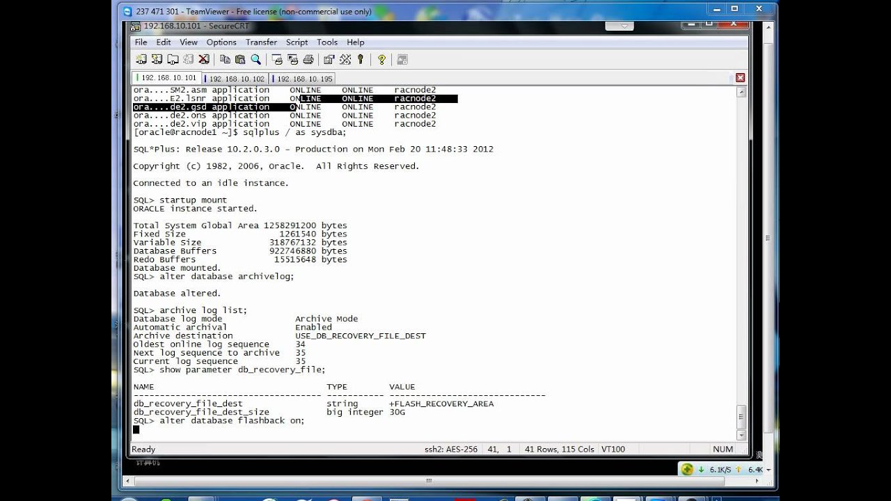Click 'show parameter db_recovery_file;' command

point(242,369)
